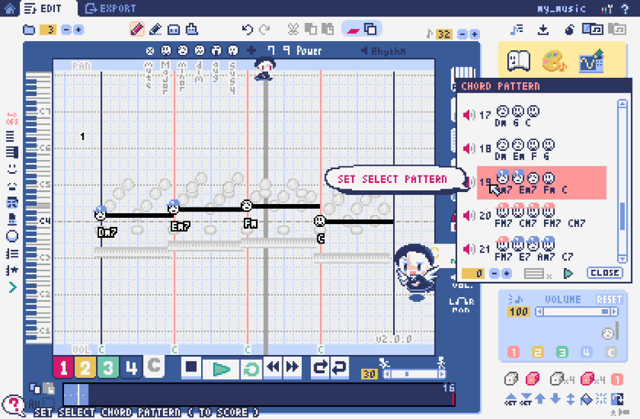The width and height of the screenshot is (640, 419).
Task: Click RESET in the VOLUME panel
Action: [x=609, y=298]
